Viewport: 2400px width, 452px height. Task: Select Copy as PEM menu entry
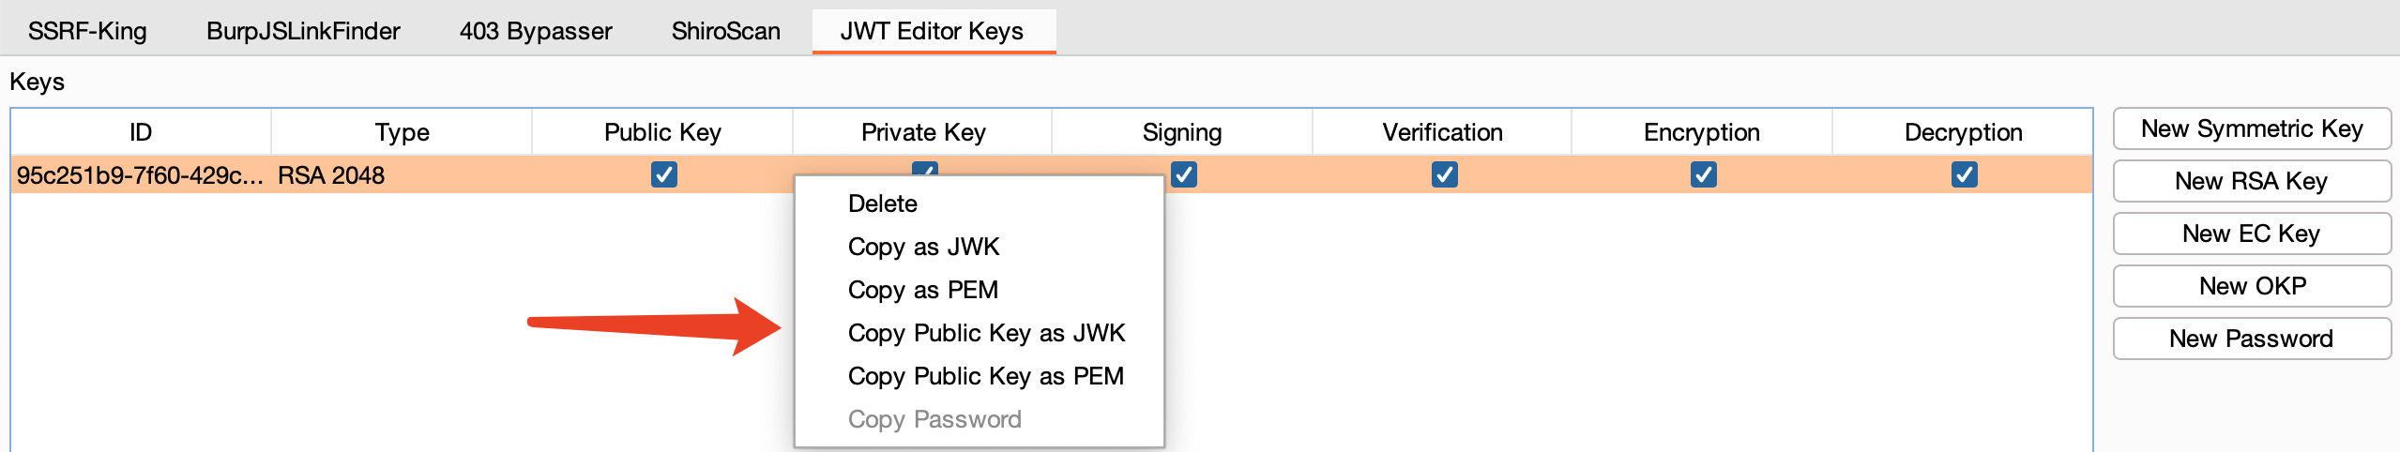click(x=922, y=290)
